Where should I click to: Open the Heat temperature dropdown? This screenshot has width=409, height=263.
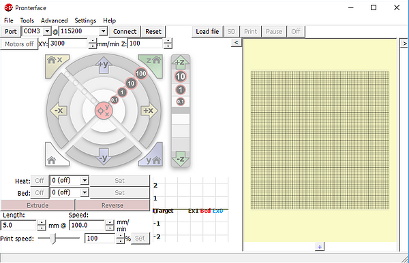[85, 180]
